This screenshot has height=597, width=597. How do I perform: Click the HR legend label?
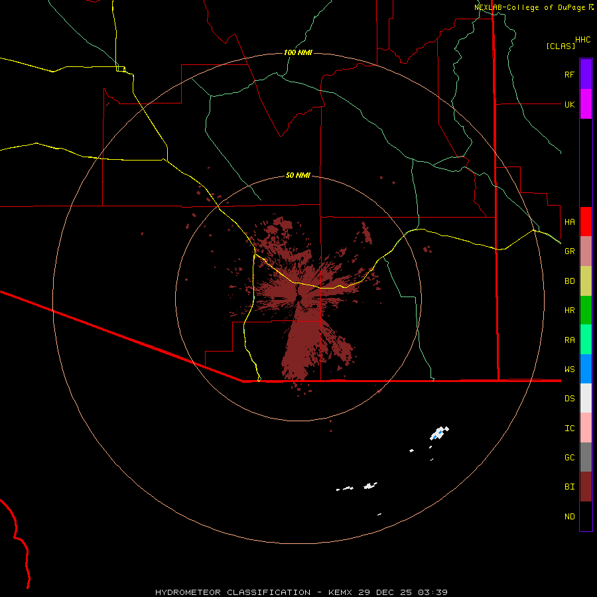(x=569, y=310)
